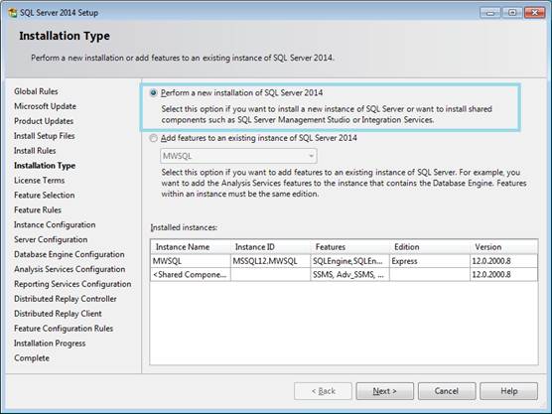Click Database Engine Configuration step

click(x=69, y=254)
